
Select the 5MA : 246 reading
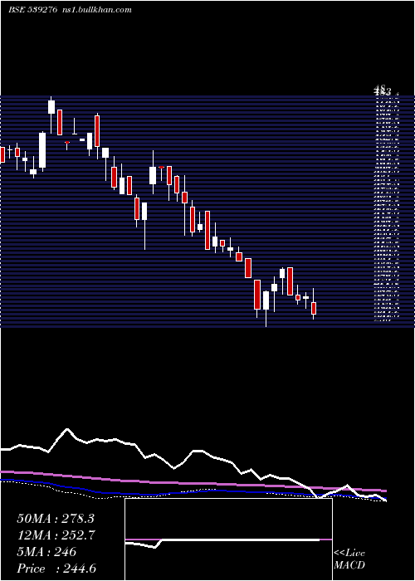coord(46,552)
